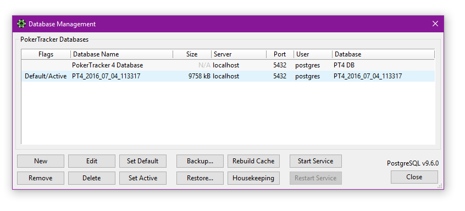
Task: Click the resize grip at window corner
Action: pyautogui.click(x=440, y=186)
